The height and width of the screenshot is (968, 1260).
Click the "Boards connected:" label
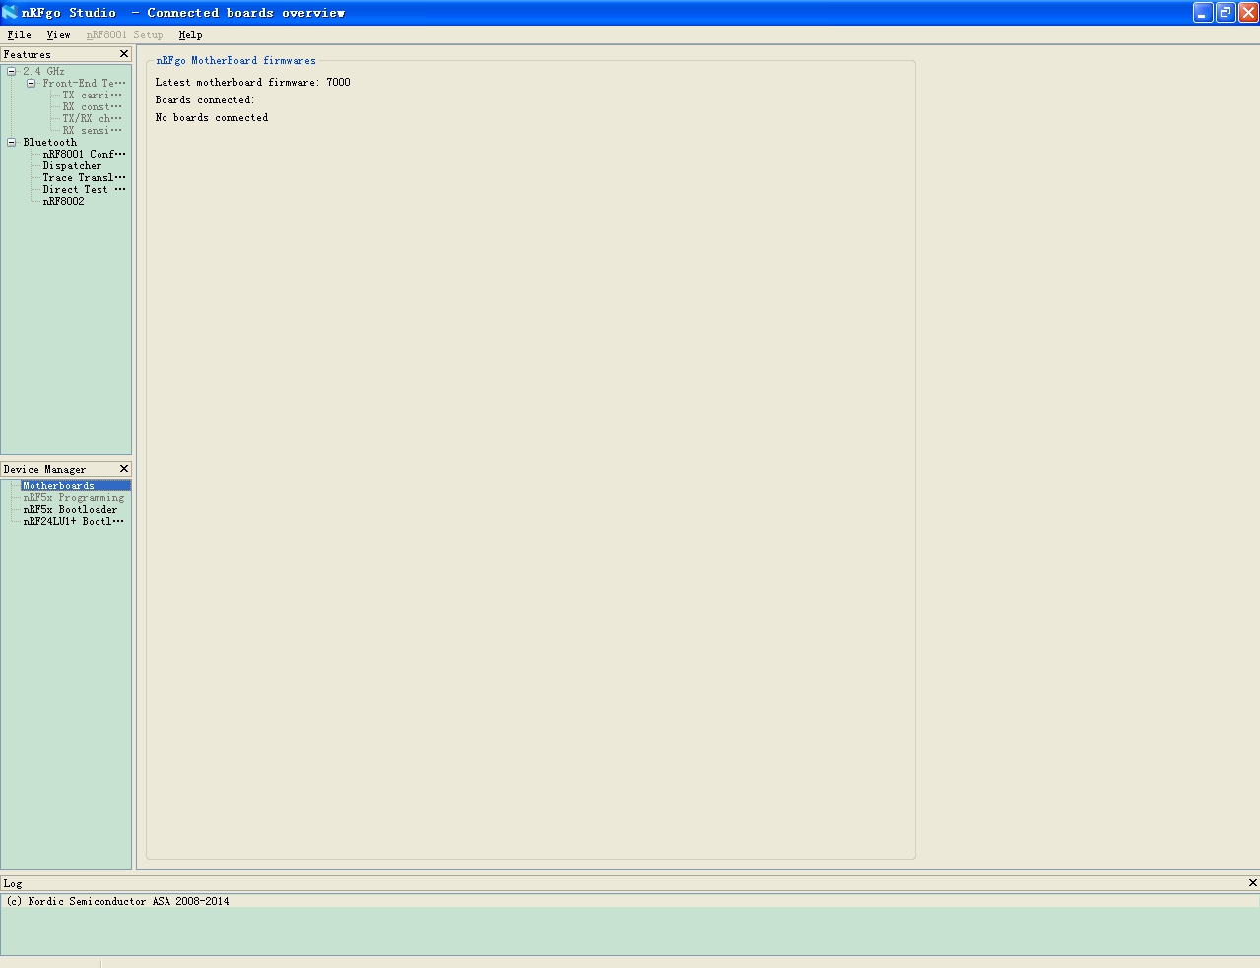tap(205, 100)
